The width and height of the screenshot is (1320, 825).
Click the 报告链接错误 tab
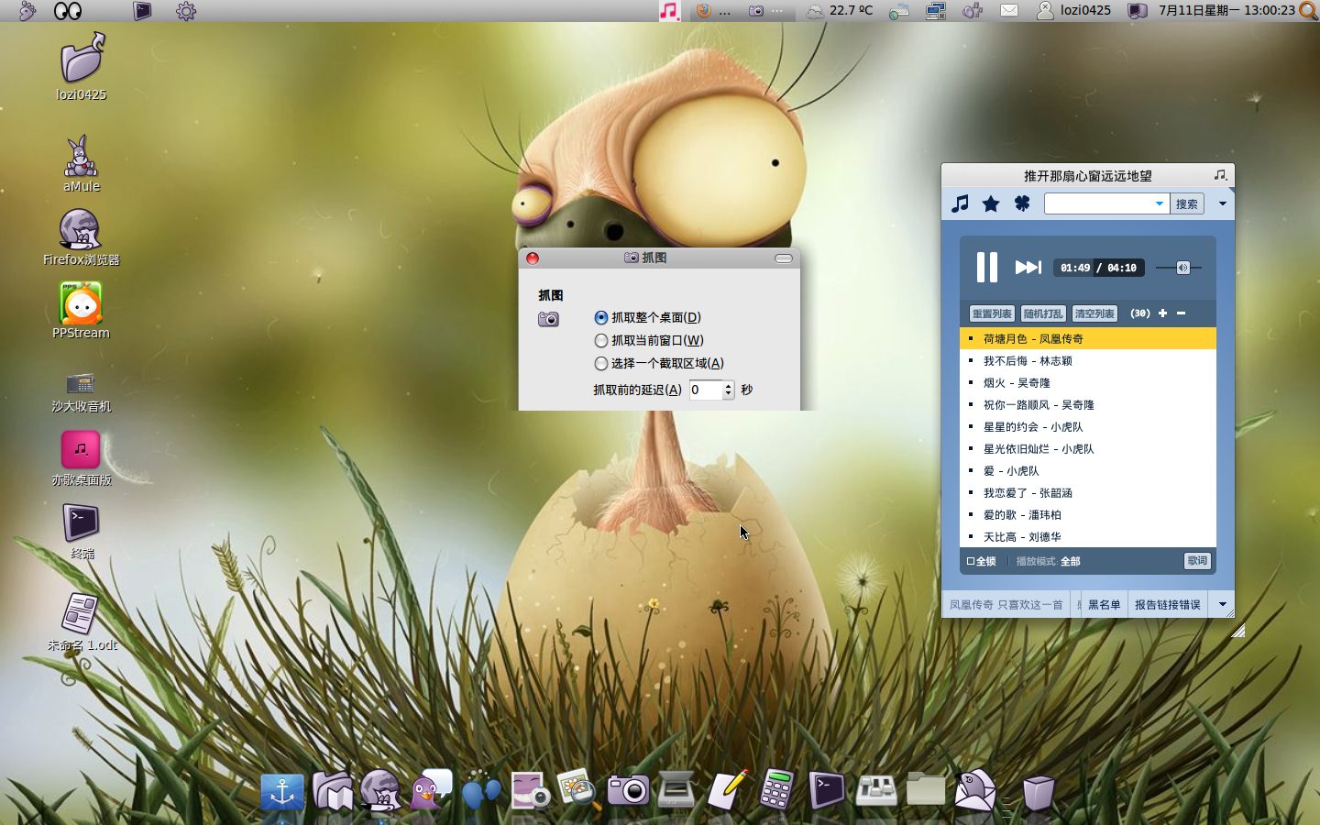click(1167, 605)
